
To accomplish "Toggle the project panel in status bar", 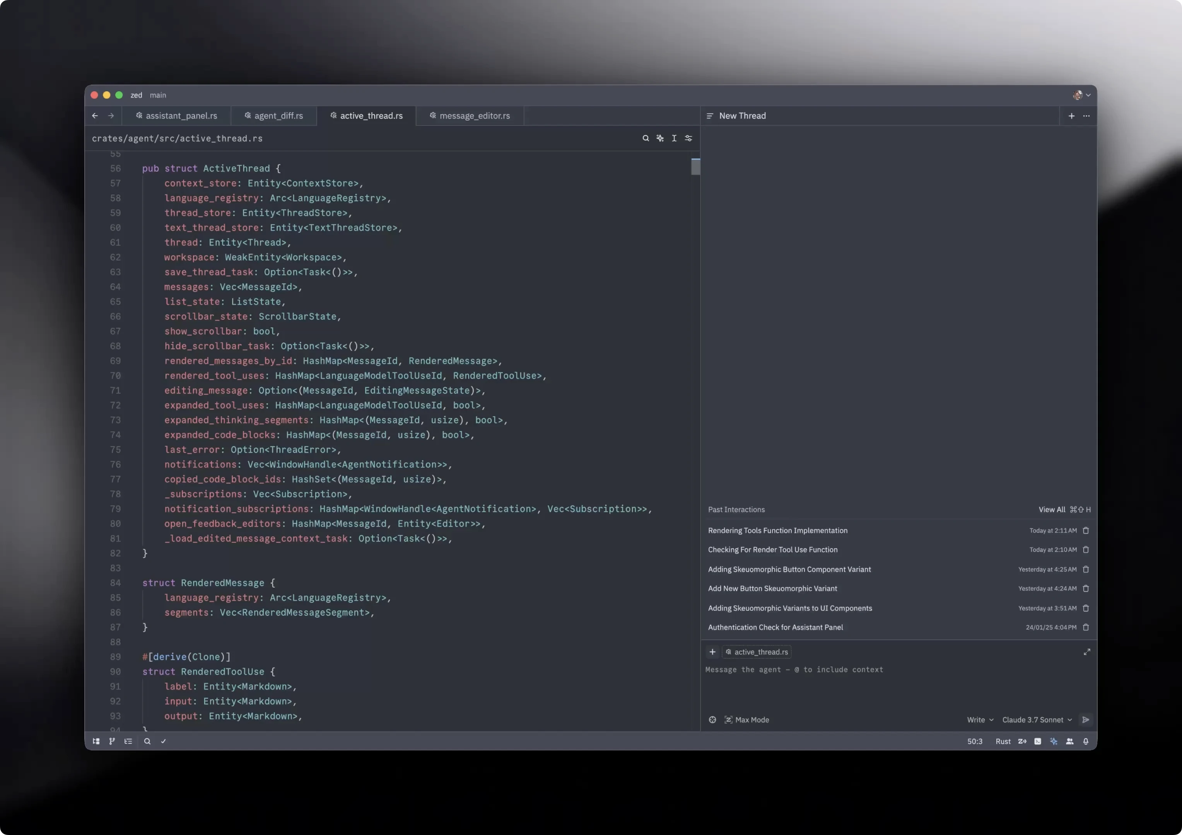I will [96, 741].
